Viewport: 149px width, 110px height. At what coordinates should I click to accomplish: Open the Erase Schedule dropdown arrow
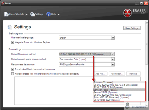27,14
